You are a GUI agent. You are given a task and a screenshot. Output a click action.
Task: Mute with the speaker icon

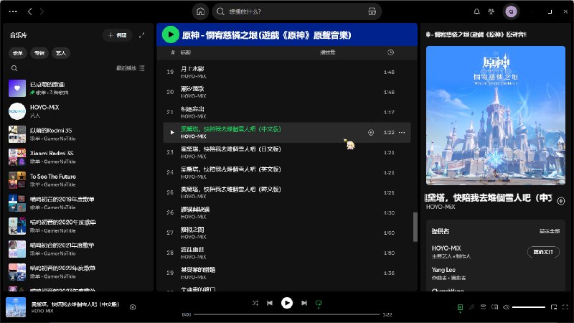[507, 307]
